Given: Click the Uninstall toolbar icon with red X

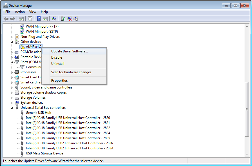Looking at the screenshot, I should (69, 19).
